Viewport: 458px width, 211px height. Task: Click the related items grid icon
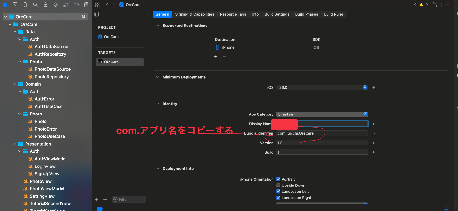pos(97,5)
